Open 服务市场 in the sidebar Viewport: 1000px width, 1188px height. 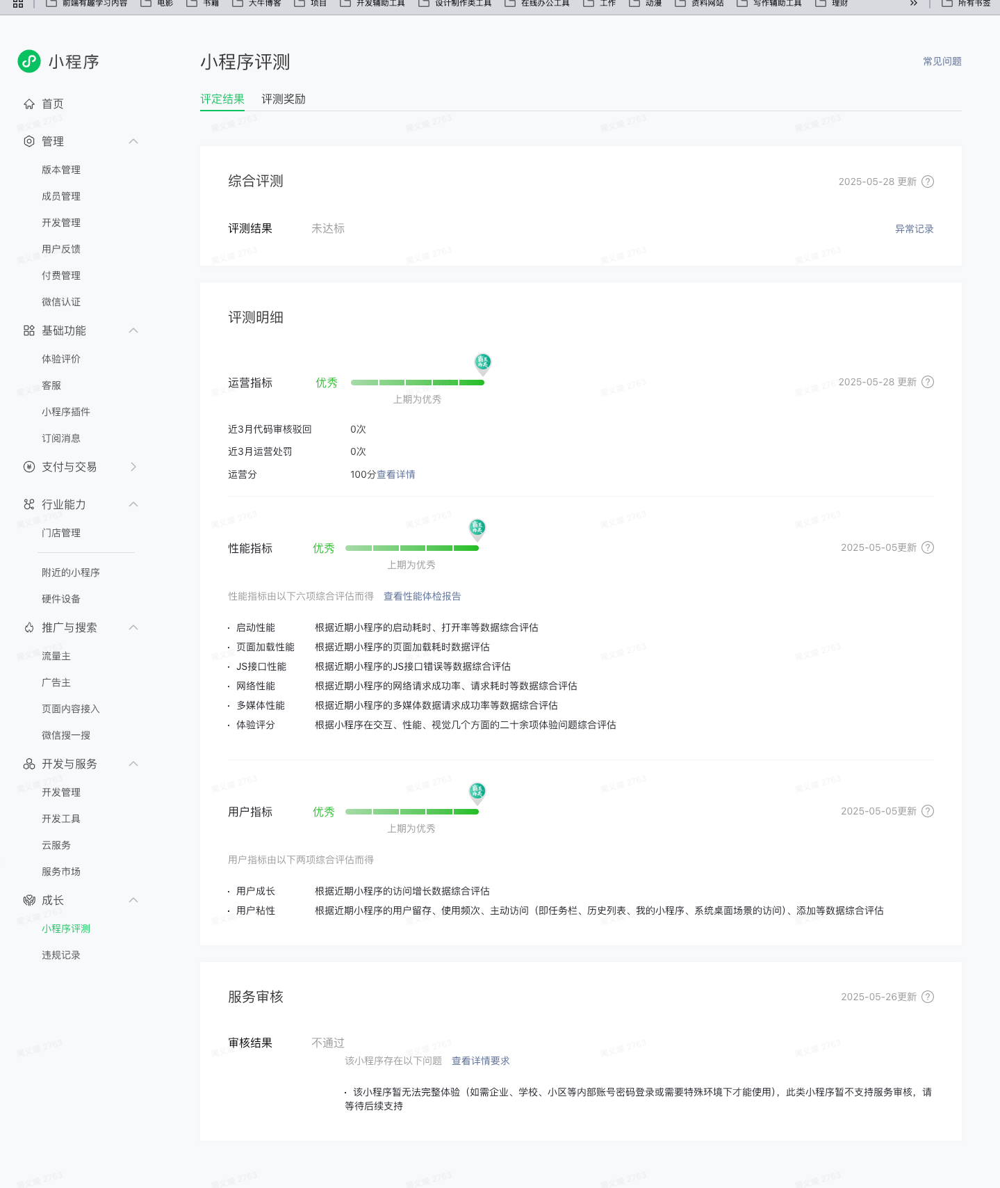point(61,872)
